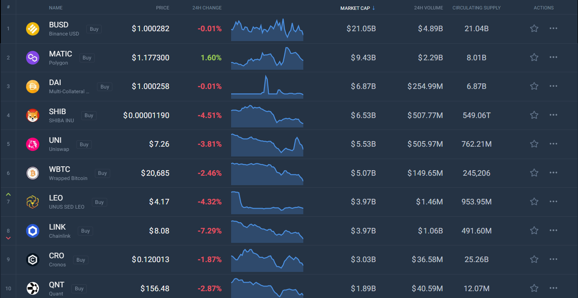Click the DAI coin logo icon
The width and height of the screenshot is (578, 298).
click(33, 86)
